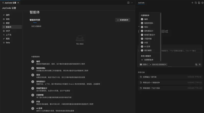Choose 规约编程 in the agent popup menu
This screenshot has width=204, height=113.
coord(150,51)
